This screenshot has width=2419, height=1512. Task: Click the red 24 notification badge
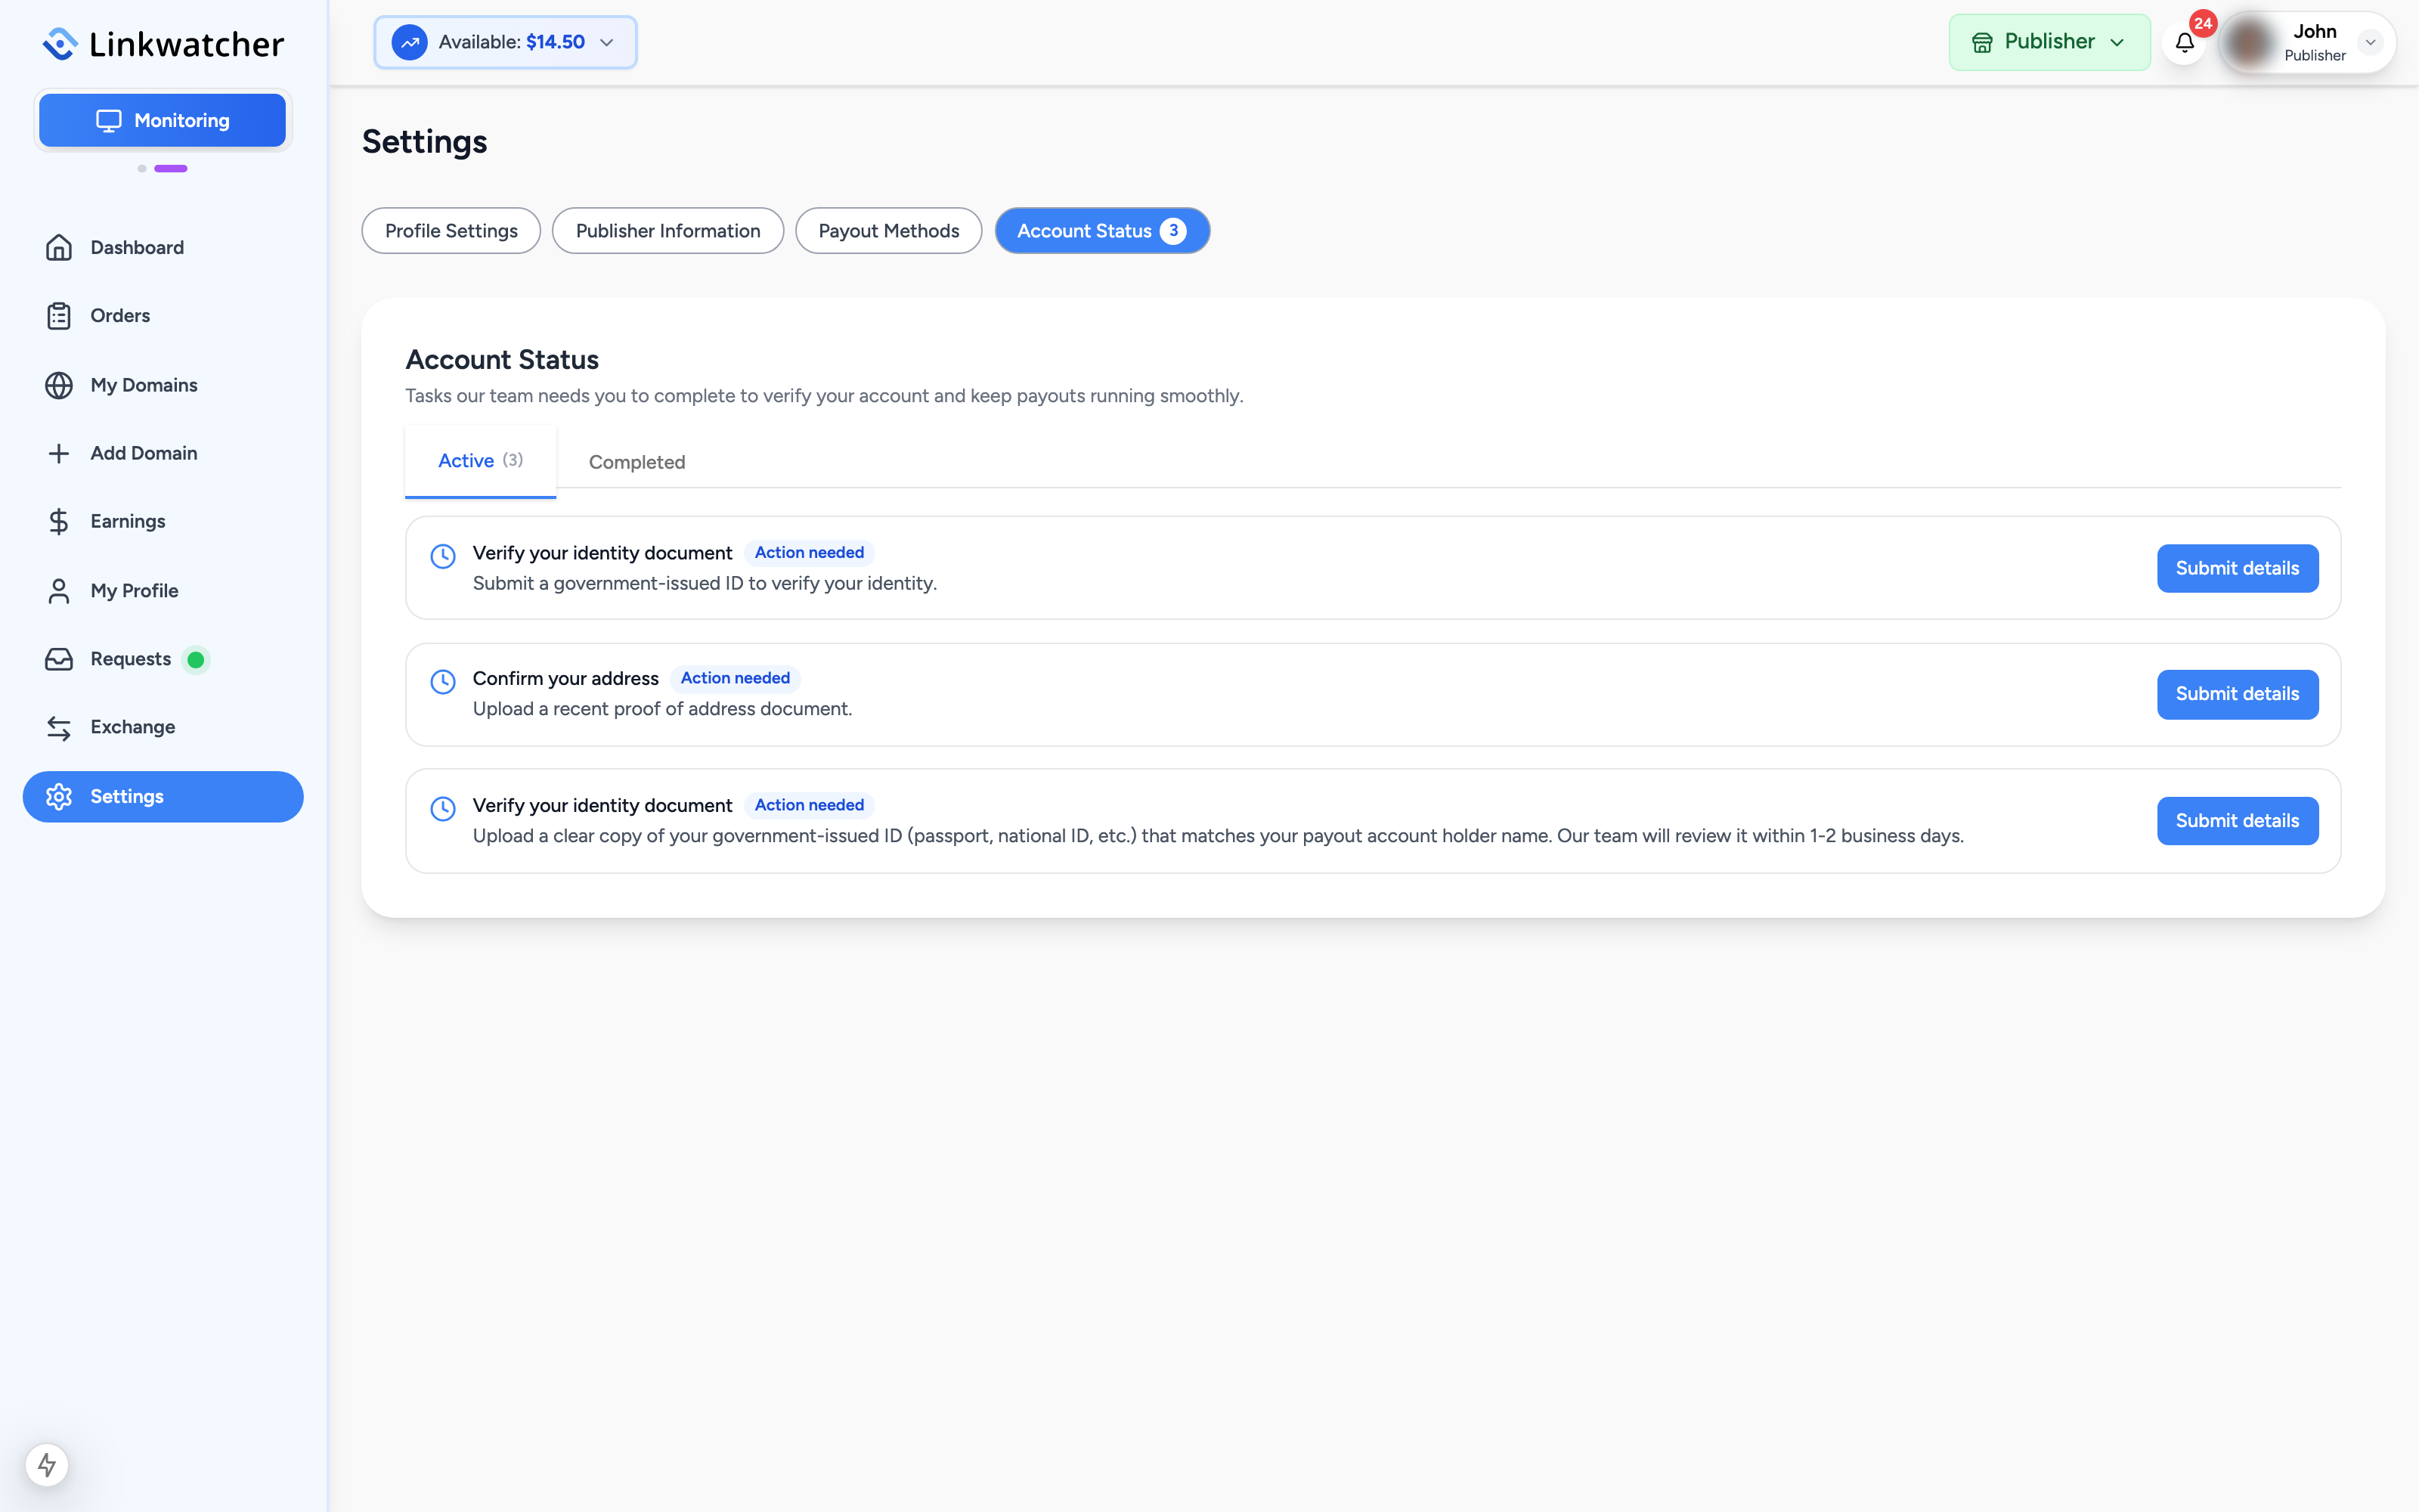tap(2203, 23)
